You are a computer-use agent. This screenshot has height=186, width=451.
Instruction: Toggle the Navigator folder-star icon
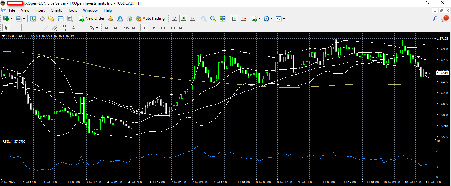point(51,19)
